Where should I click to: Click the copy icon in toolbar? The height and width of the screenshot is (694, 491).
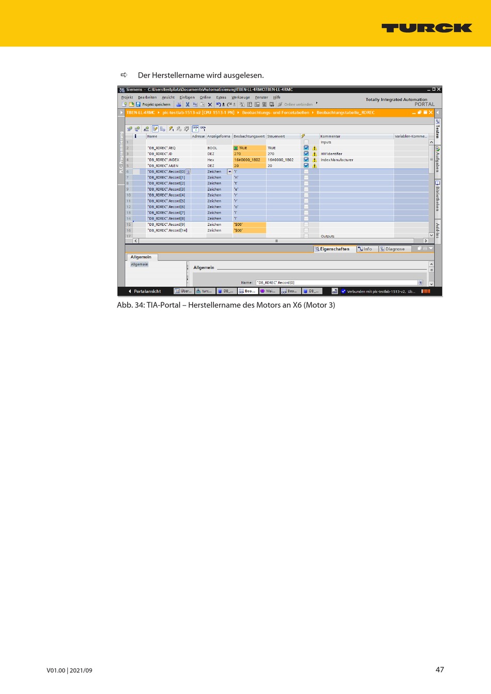pos(195,104)
